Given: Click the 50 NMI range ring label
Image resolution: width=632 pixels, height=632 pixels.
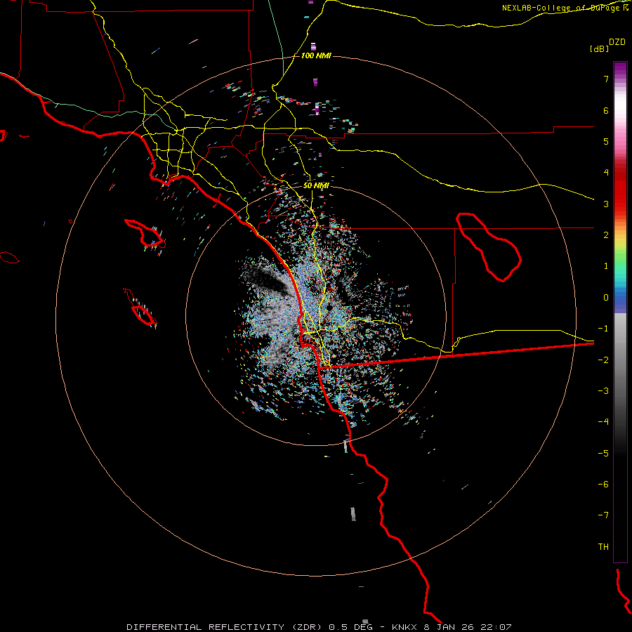Looking at the screenshot, I should point(316,185).
